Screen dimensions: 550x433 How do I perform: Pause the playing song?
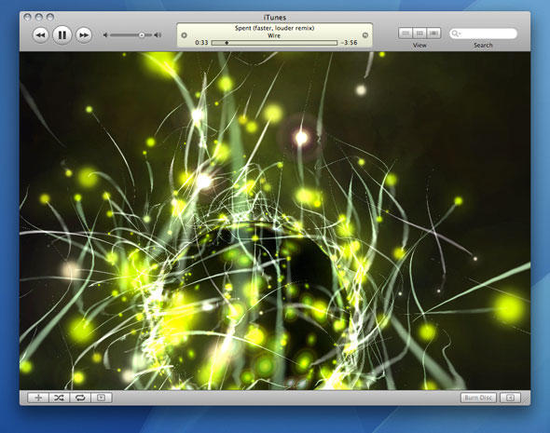pos(62,35)
